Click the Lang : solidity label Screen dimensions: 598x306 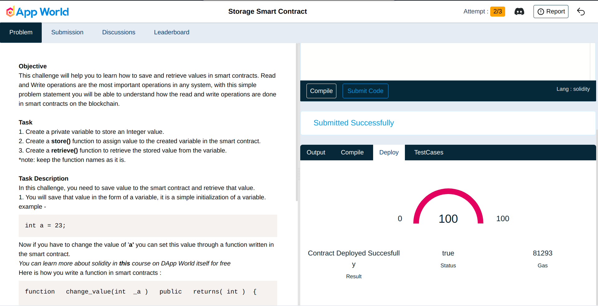(573, 89)
